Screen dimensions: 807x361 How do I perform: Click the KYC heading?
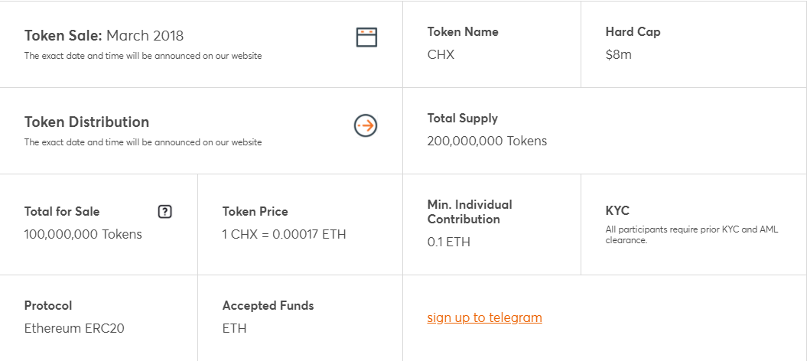617,211
